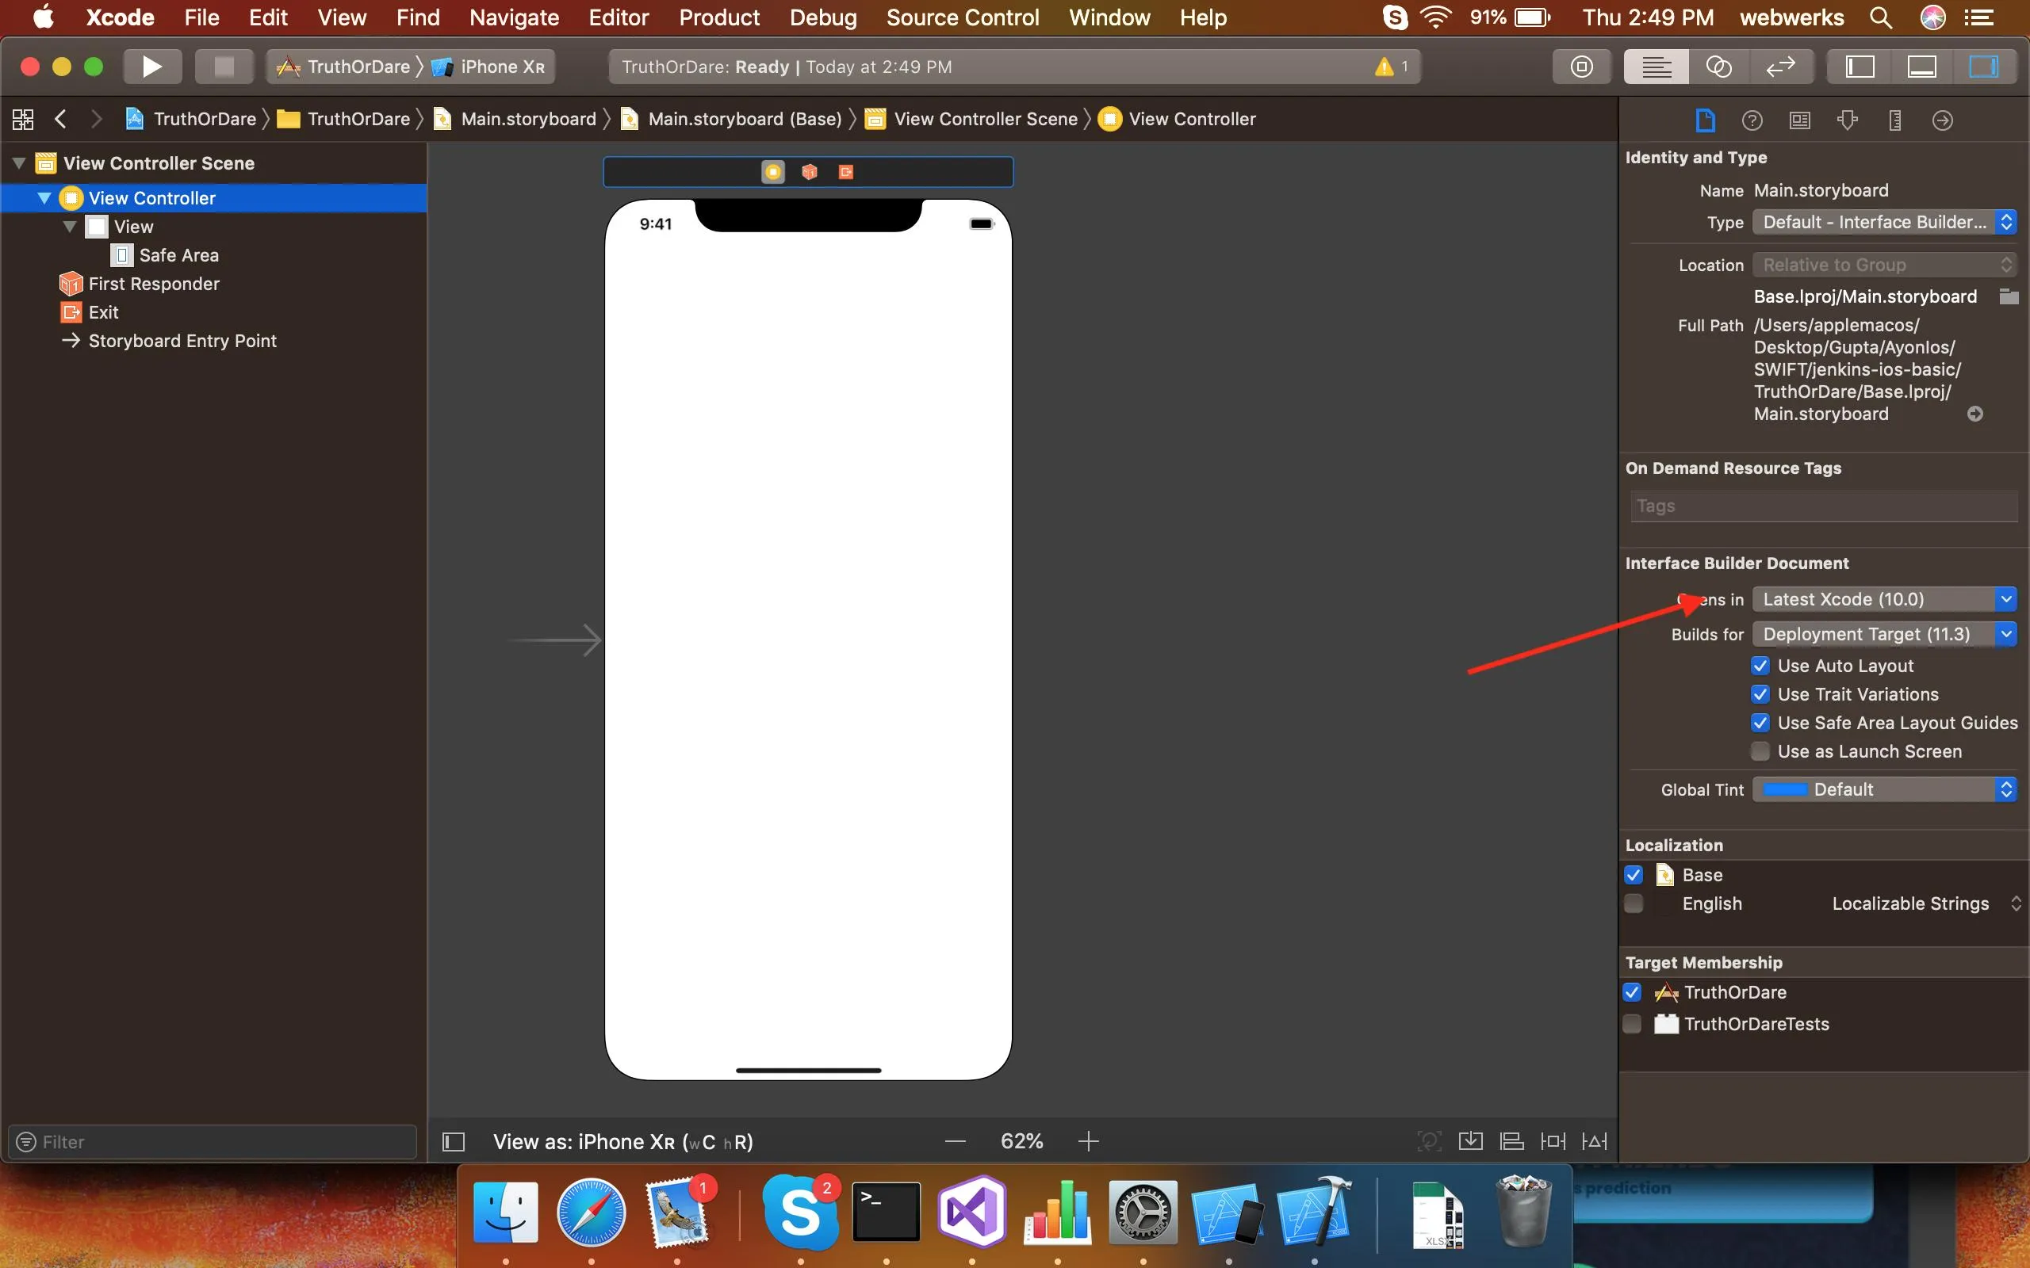Switch to the Assistant editor
2030x1268 pixels.
point(1718,67)
